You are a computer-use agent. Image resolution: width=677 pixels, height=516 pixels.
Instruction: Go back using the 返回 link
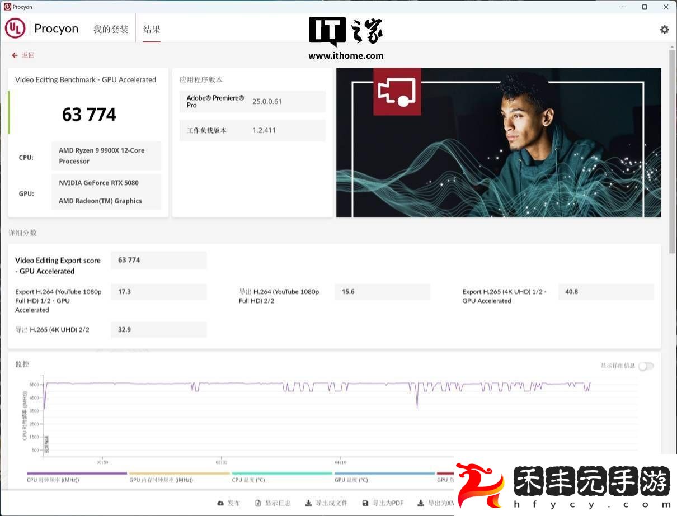click(x=28, y=55)
